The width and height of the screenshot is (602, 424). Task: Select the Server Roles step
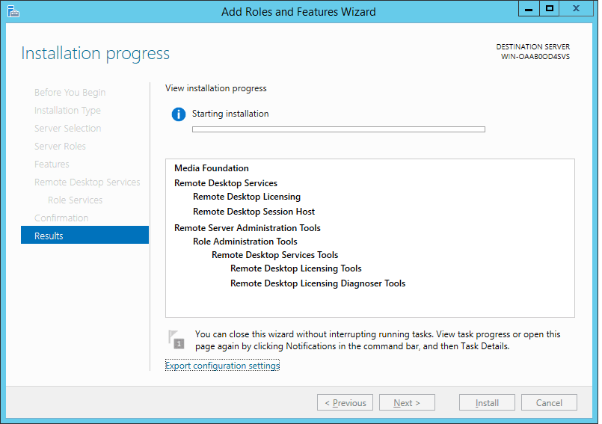point(61,146)
